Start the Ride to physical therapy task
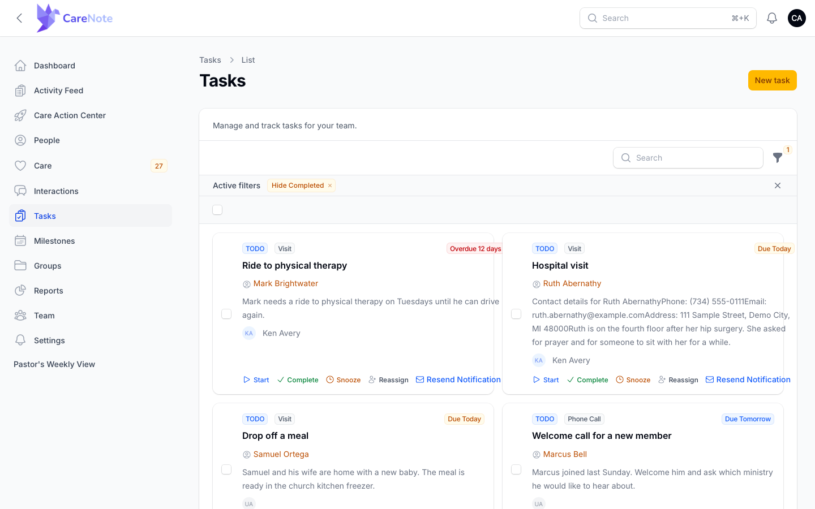815x509 pixels. pyautogui.click(x=256, y=380)
